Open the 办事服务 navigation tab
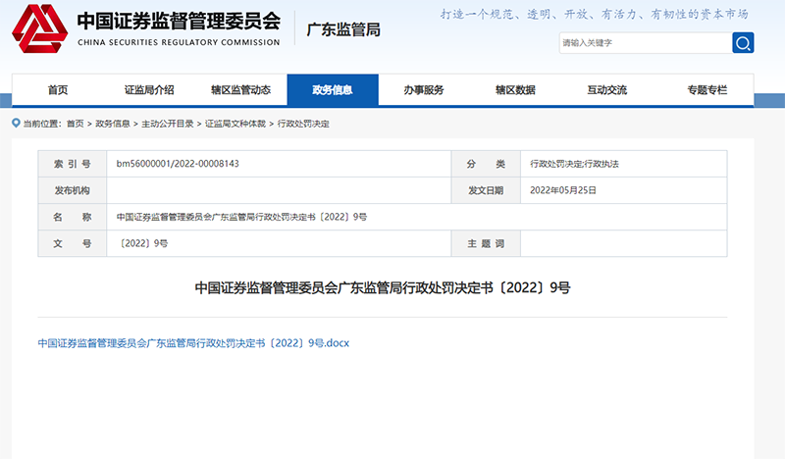Viewport: 785px width, 459px height. (424, 90)
